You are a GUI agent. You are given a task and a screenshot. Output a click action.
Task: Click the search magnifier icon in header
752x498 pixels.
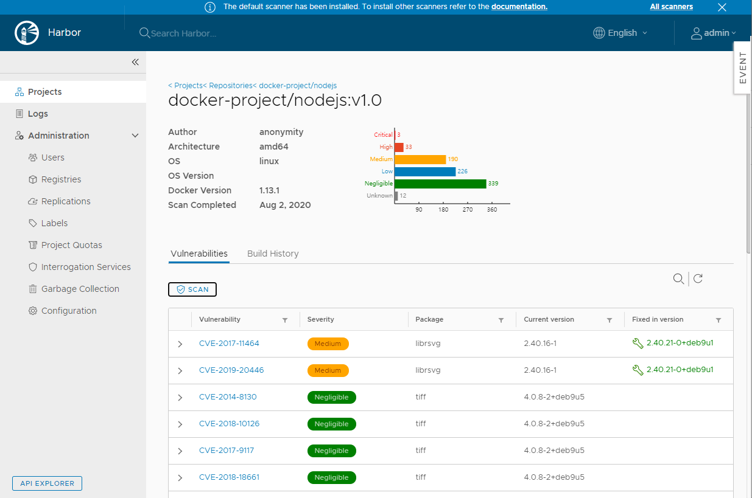tap(144, 33)
